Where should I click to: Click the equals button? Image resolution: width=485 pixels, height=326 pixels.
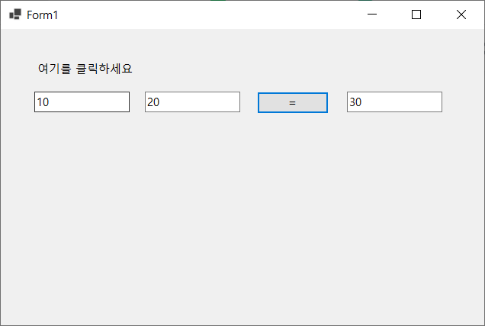tap(293, 102)
